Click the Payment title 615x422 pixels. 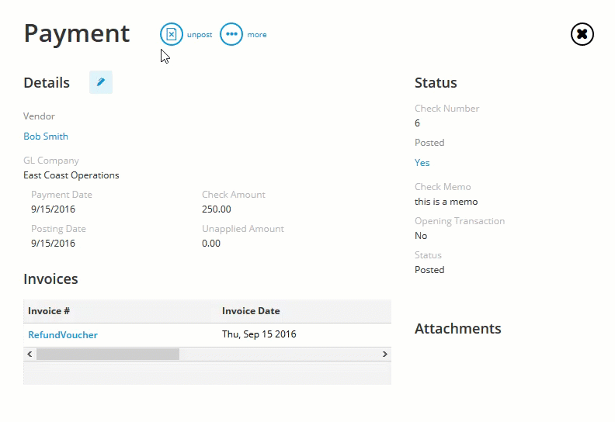76,33
